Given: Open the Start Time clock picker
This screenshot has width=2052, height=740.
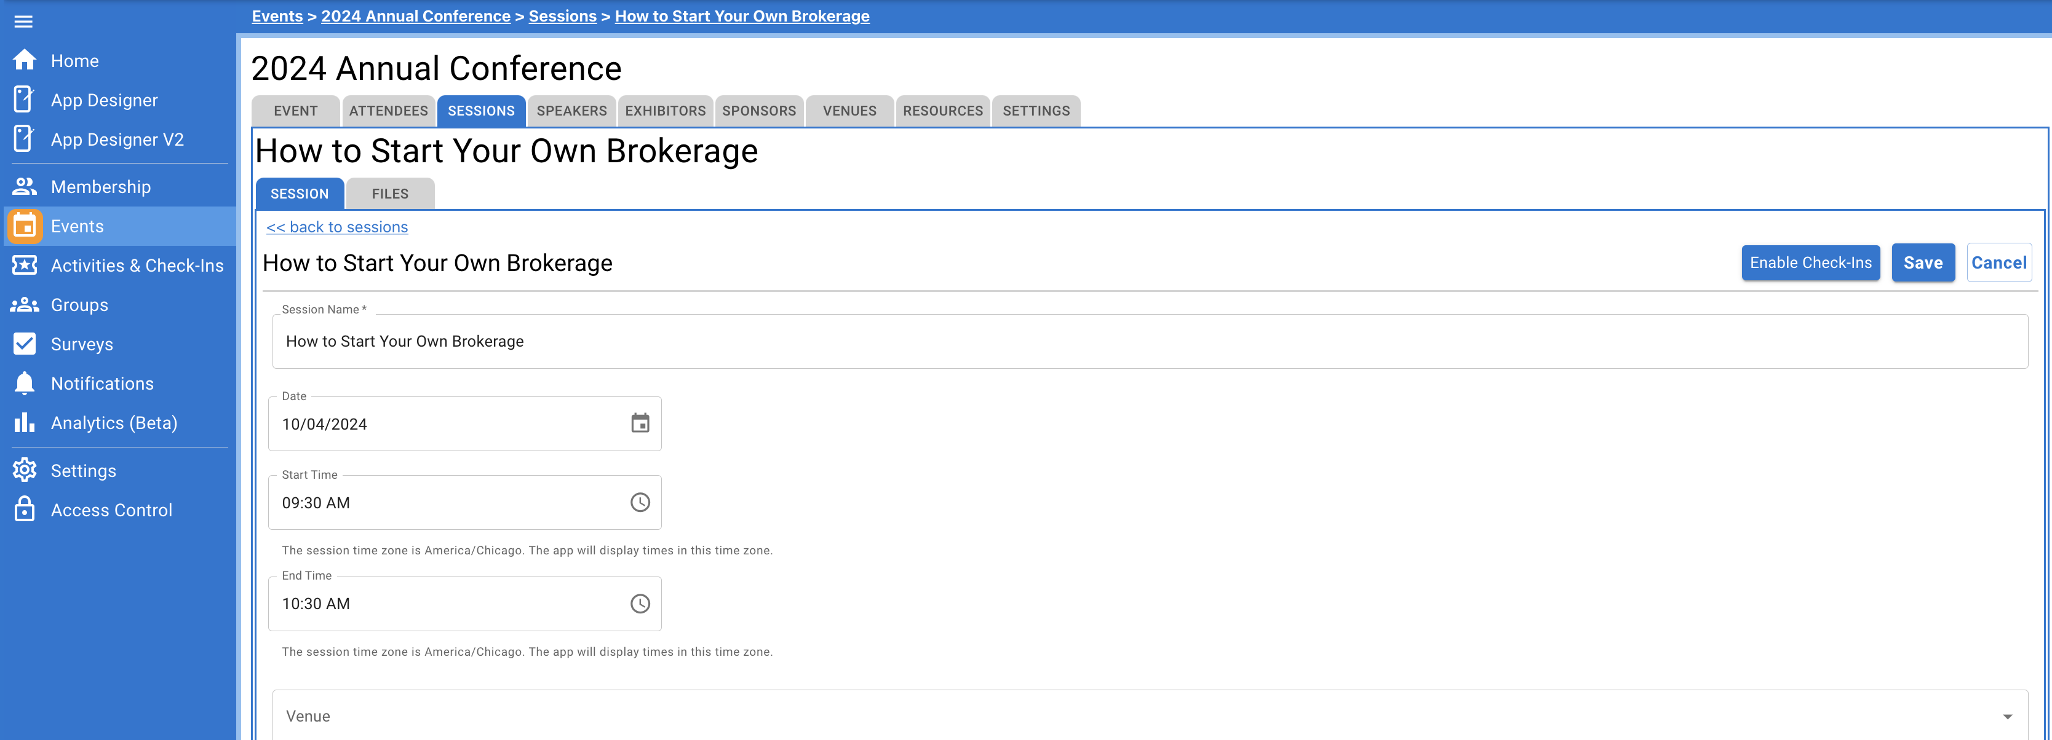Looking at the screenshot, I should coord(640,502).
